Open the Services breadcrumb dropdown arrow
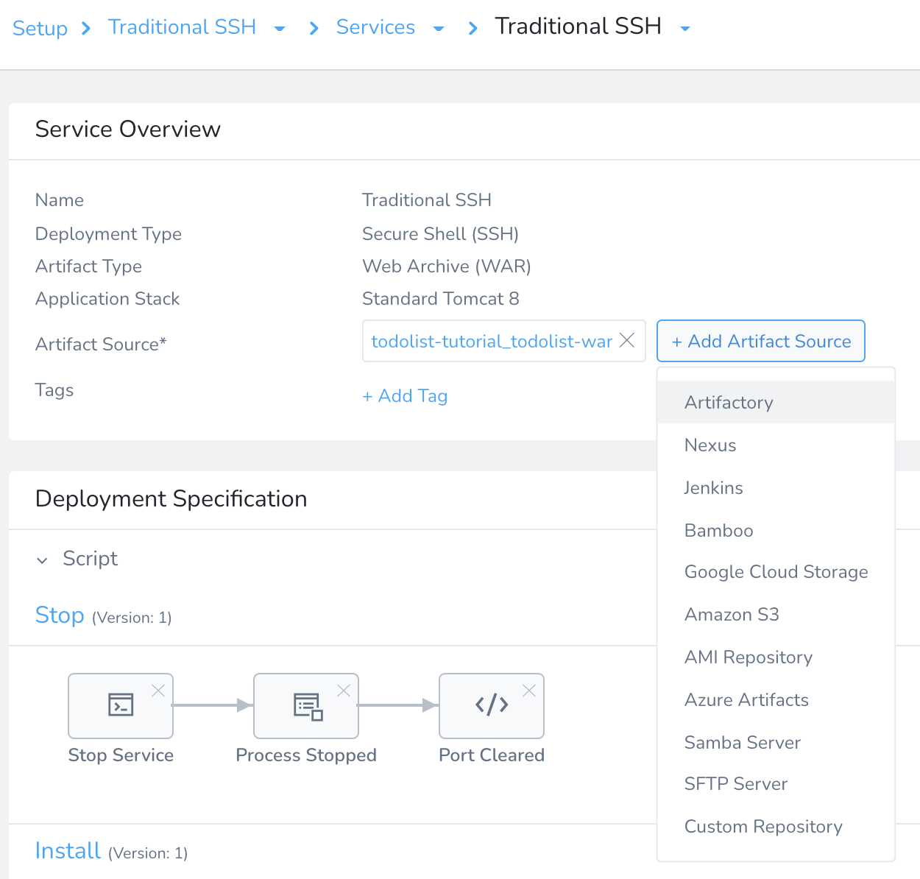Image resolution: width=920 pixels, height=879 pixels. pyautogui.click(x=439, y=29)
